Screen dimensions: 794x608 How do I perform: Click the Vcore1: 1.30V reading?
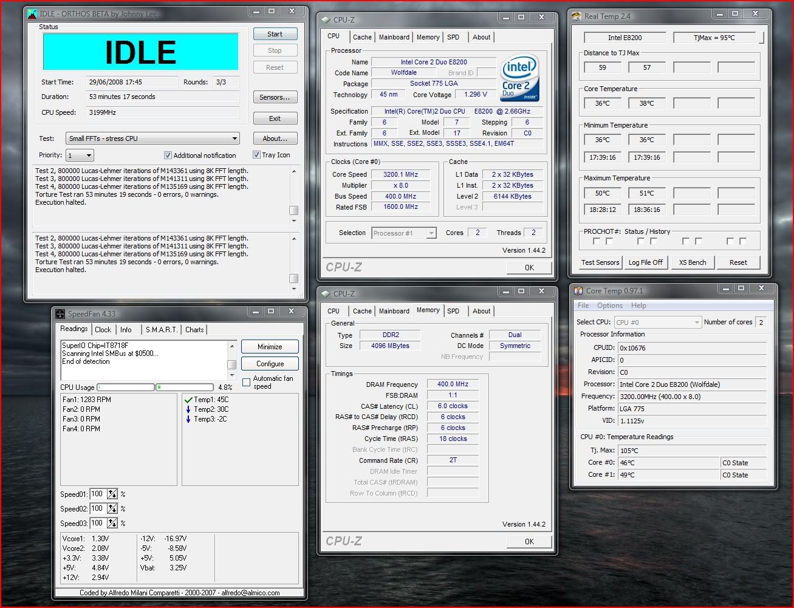coord(86,539)
